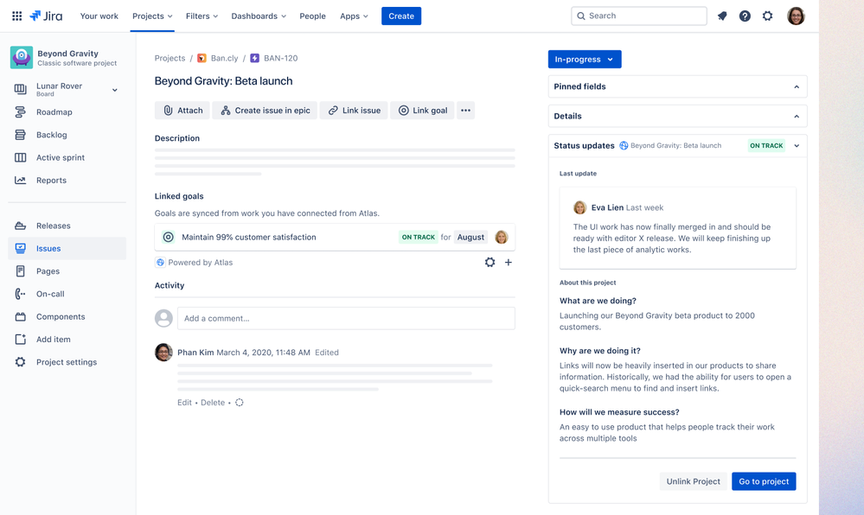
Task: Click the Beyond Gravity project avatar
Action: pyautogui.click(x=22, y=57)
